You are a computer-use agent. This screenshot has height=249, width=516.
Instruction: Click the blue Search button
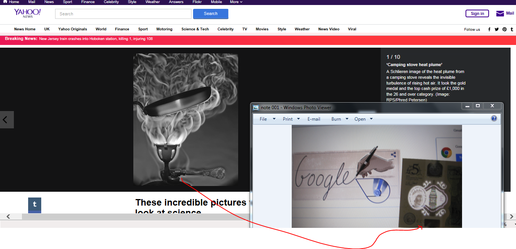coord(210,14)
